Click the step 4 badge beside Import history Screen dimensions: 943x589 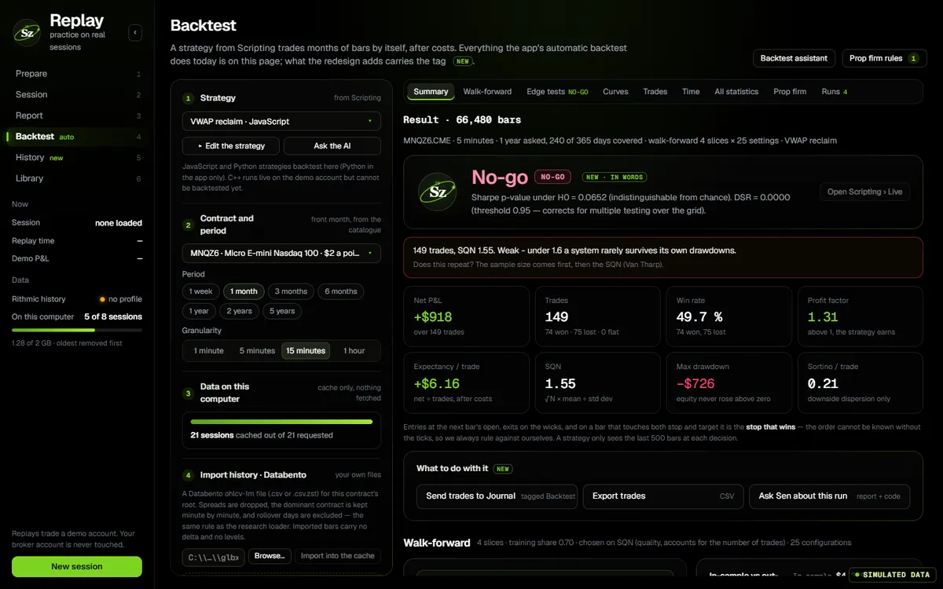(x=188, y=475)
